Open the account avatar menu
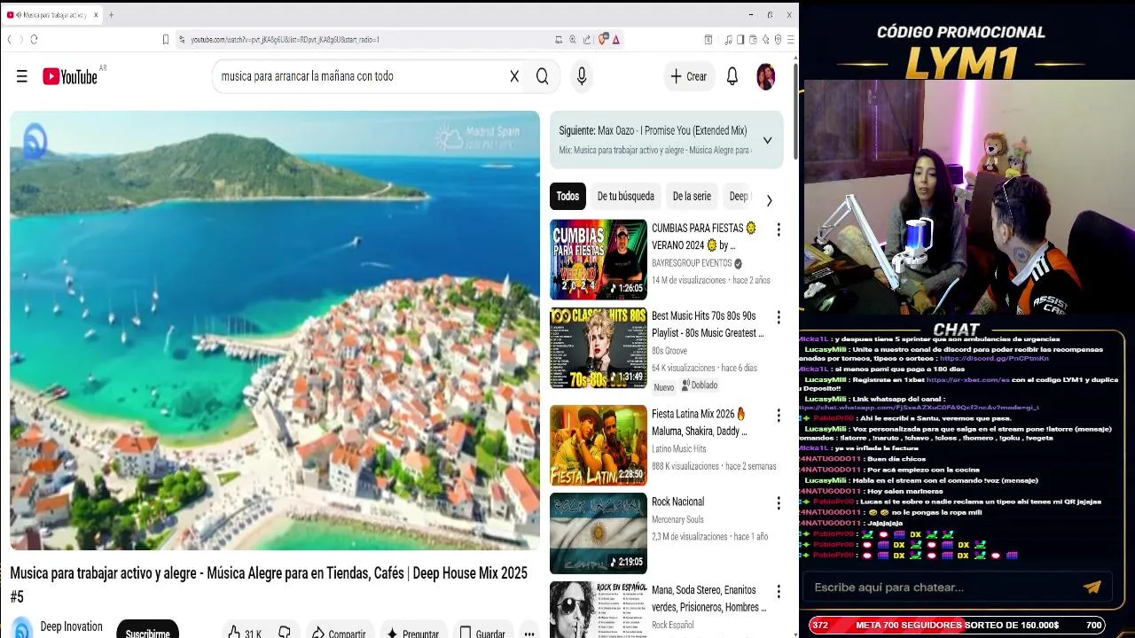Viewport: 1135px width, 638px height. point(766,76)
